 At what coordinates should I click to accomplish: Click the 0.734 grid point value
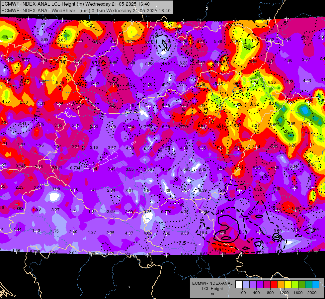[x=75, y=168]
